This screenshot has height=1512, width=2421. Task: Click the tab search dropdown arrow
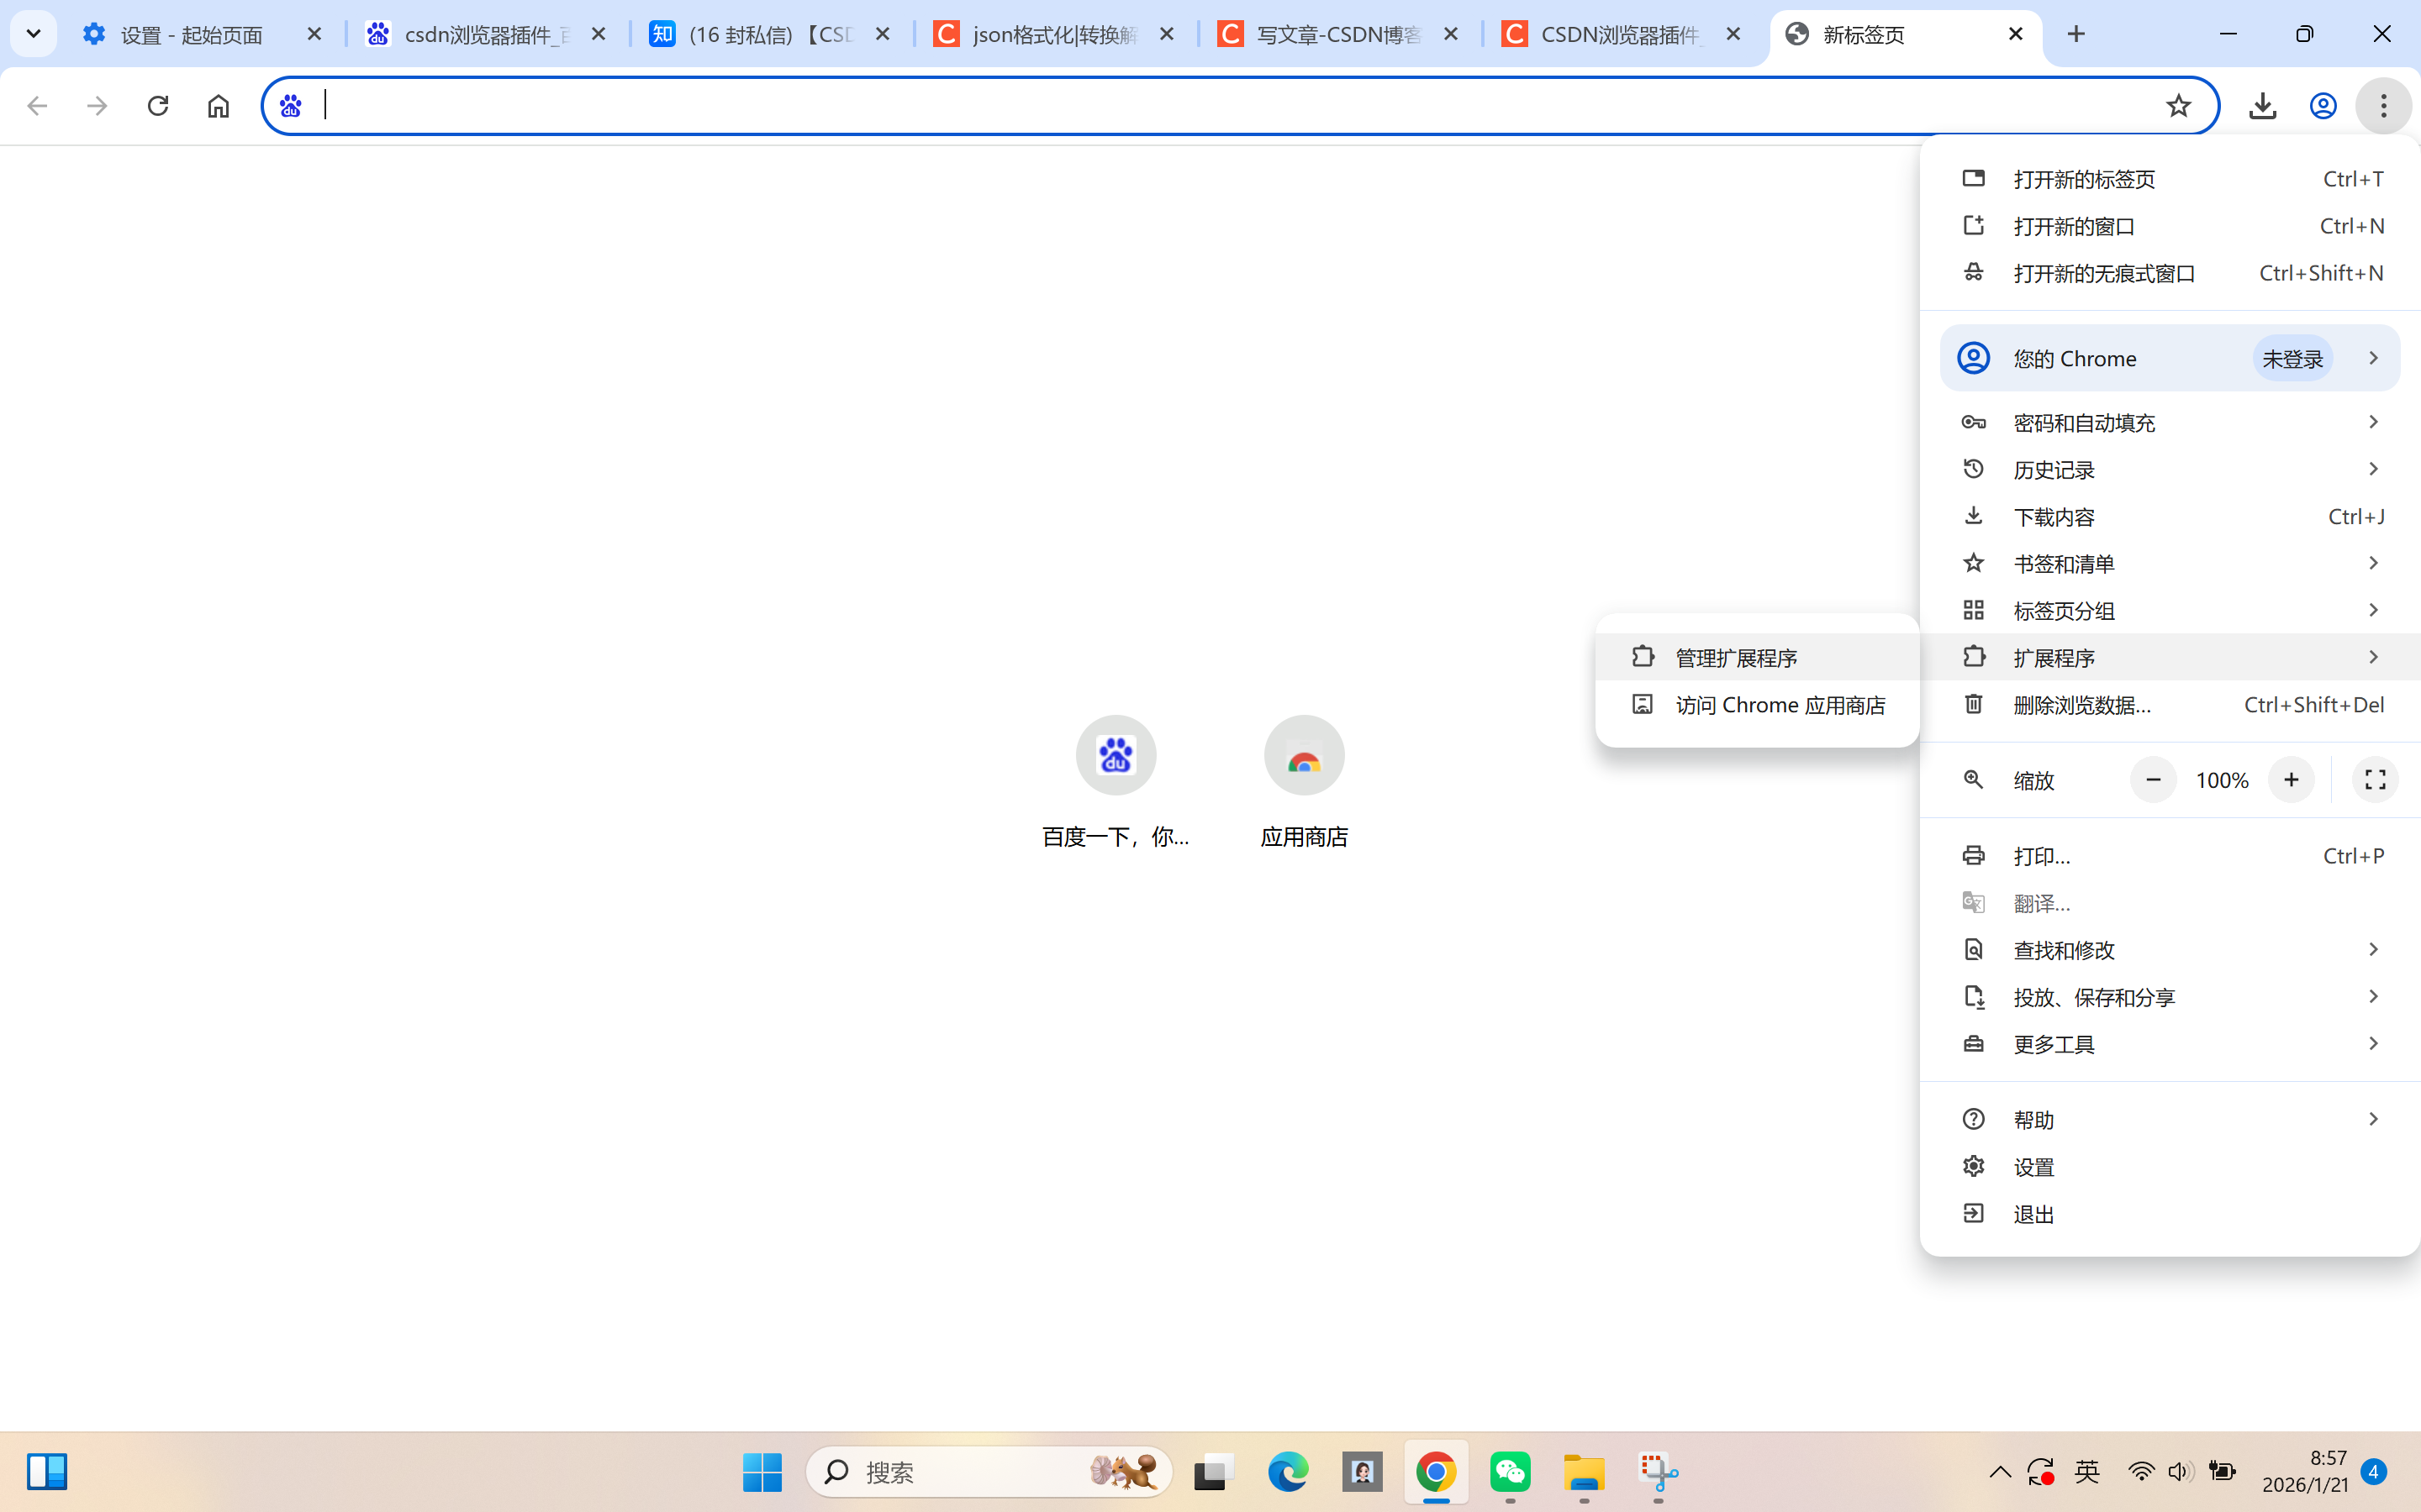33,34
